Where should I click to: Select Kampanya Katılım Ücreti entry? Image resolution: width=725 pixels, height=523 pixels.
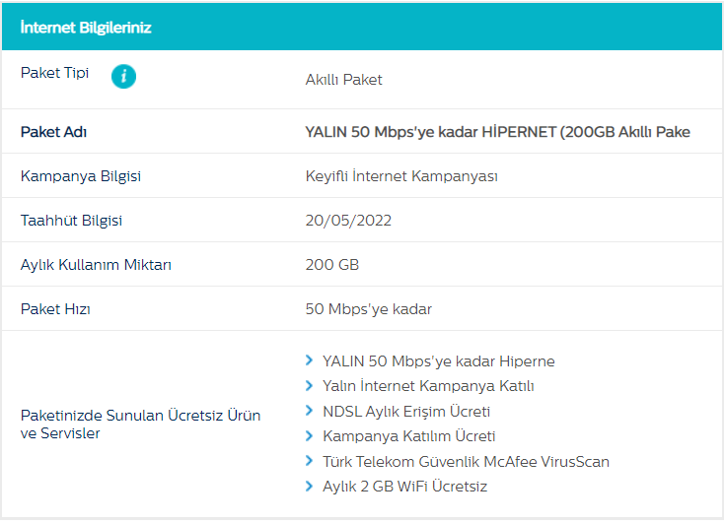408,436
